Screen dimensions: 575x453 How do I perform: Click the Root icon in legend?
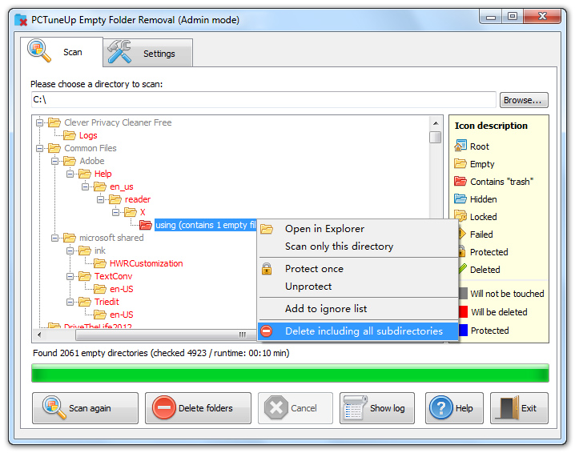[460, 146]
